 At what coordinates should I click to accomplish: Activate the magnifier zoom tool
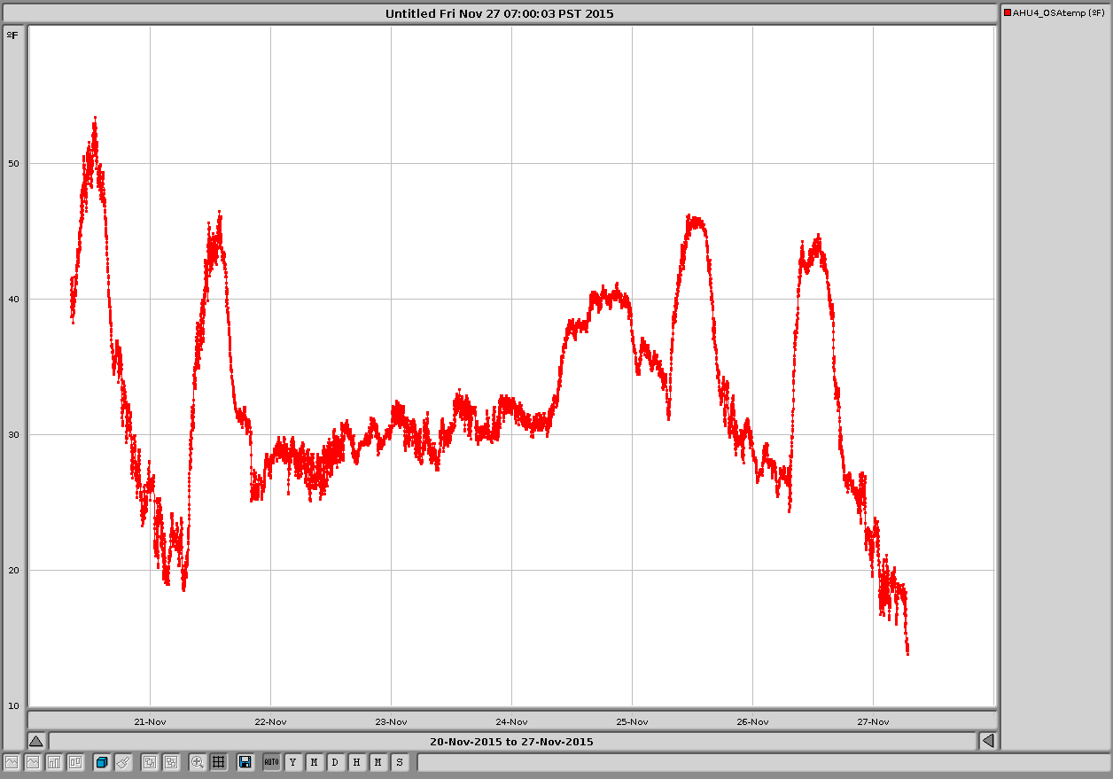[198, 762]
